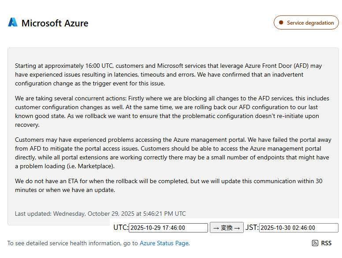Click the JST time input field
The width and height of the screenshot is (342, 258).
point(299,228)
